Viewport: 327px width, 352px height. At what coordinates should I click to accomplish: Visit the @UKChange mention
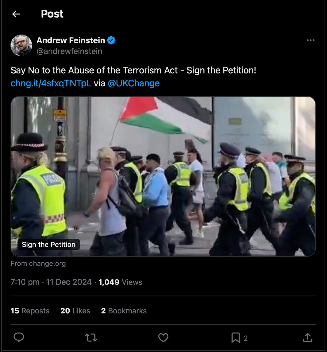(x=134, y=83)
